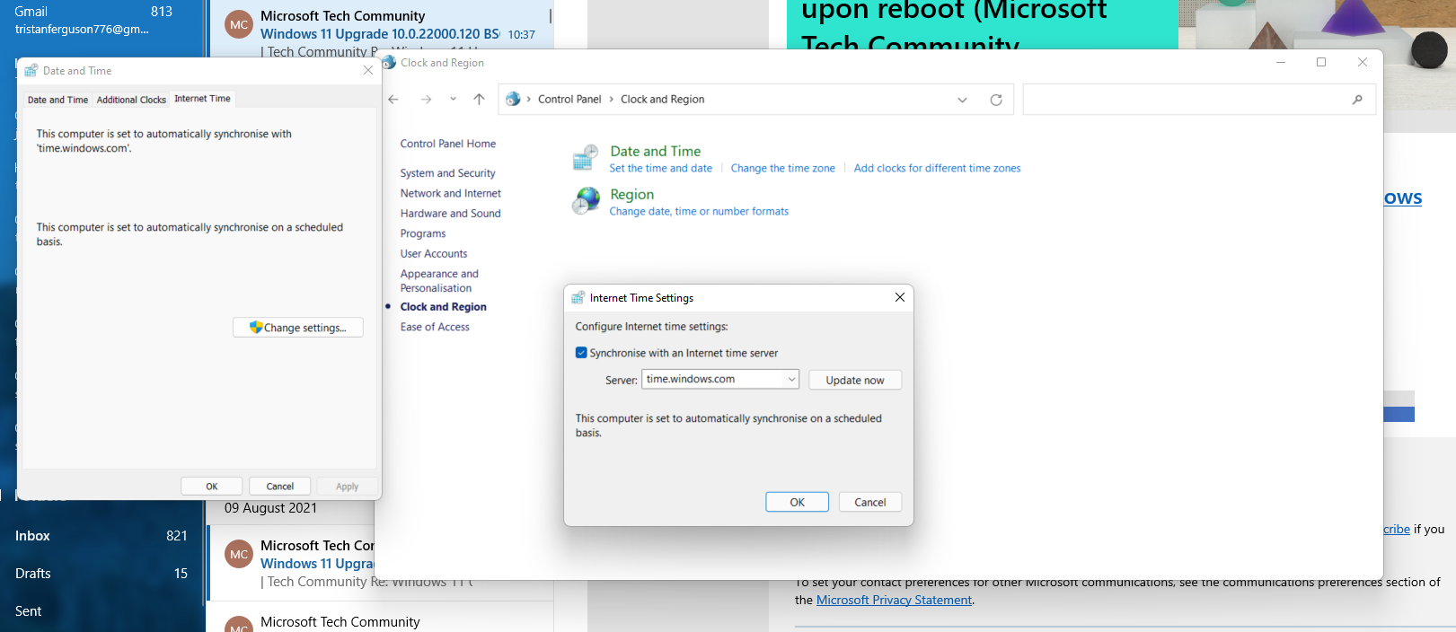Screen dimensions: 1456x632
Task: Click Update now button
Action: pos(855,381)
